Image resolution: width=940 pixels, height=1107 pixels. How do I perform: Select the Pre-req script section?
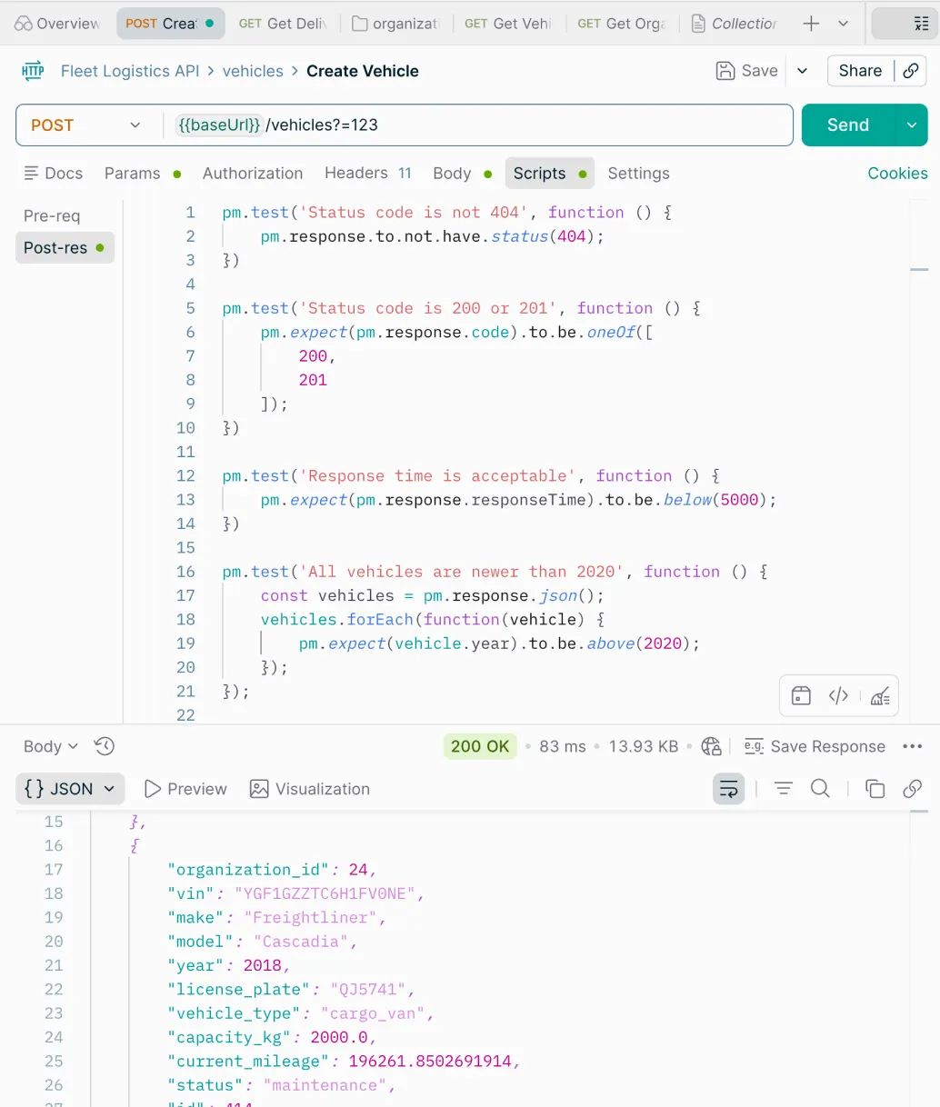pos(52,215)
